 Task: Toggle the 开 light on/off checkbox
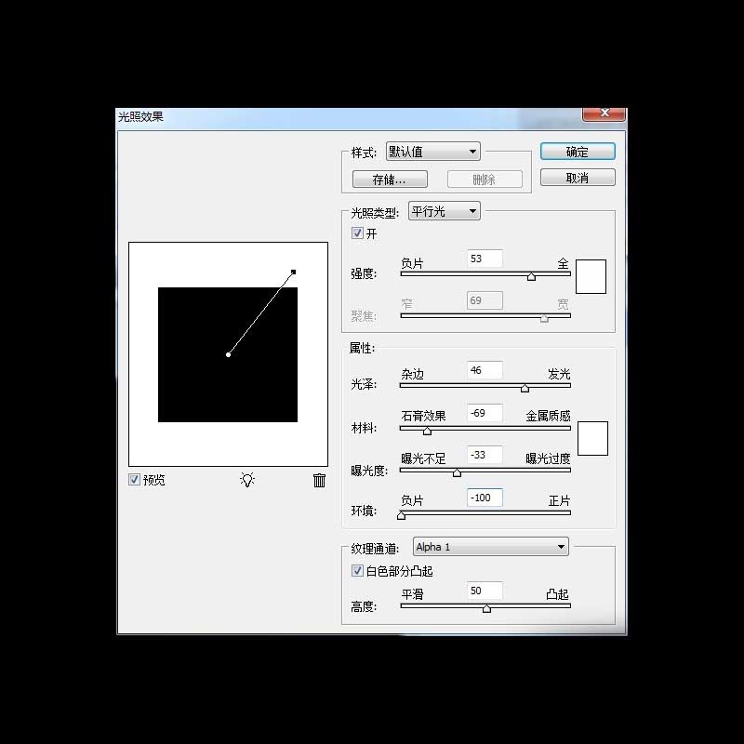(x=357, y=232)
